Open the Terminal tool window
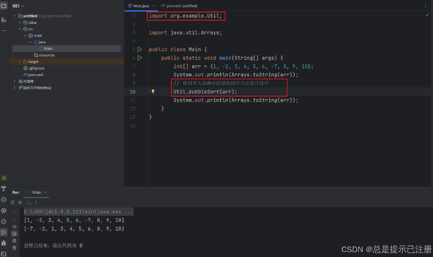This screenshot has height=257, width=433. click(x=4, y=254)
